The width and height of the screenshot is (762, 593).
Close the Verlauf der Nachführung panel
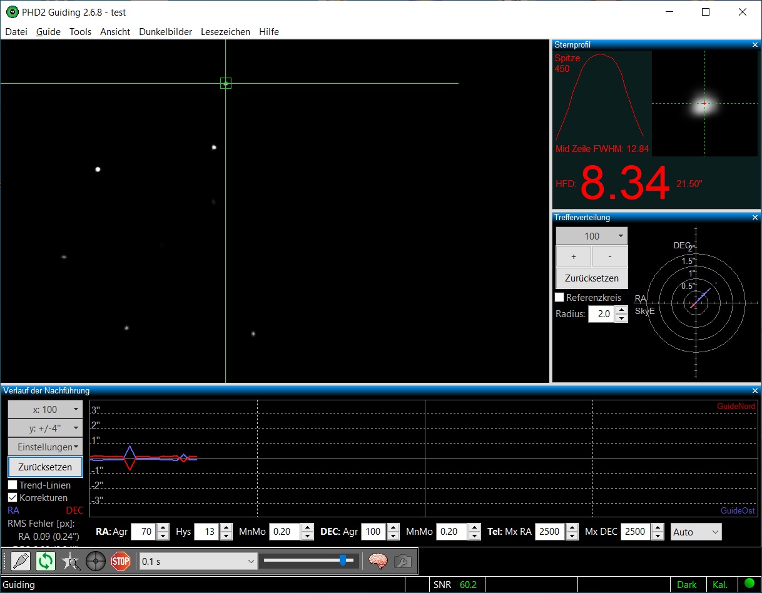pos(755,390)
